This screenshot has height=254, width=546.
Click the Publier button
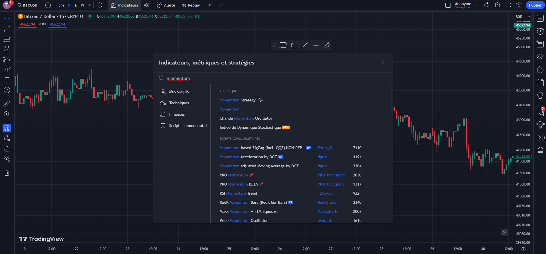click(535, 5)
